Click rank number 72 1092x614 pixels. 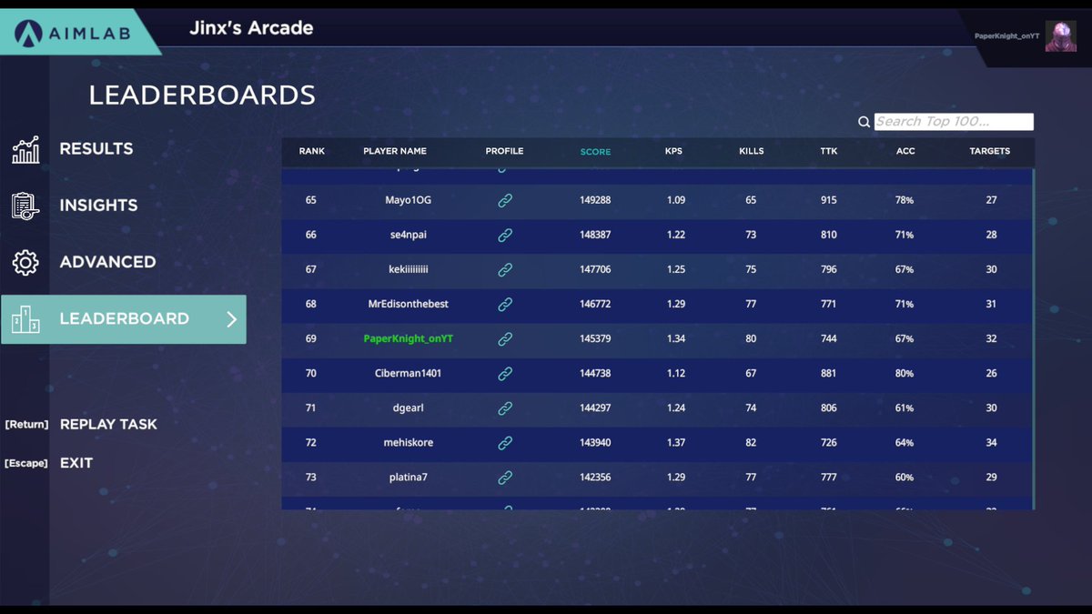pyautogui.click(x=310, y=443)
